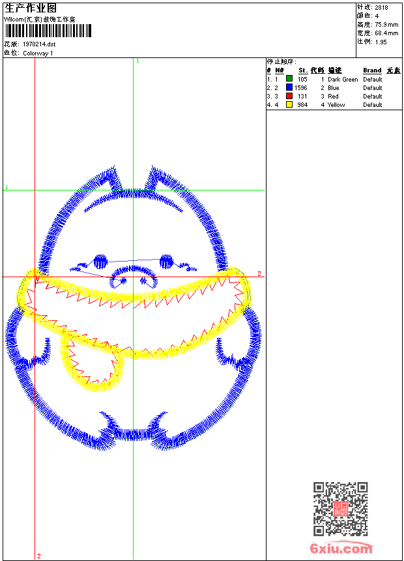Click the stitch count '984' cell
This screenshot has height=561, width=404.
[x=302, y=105]
